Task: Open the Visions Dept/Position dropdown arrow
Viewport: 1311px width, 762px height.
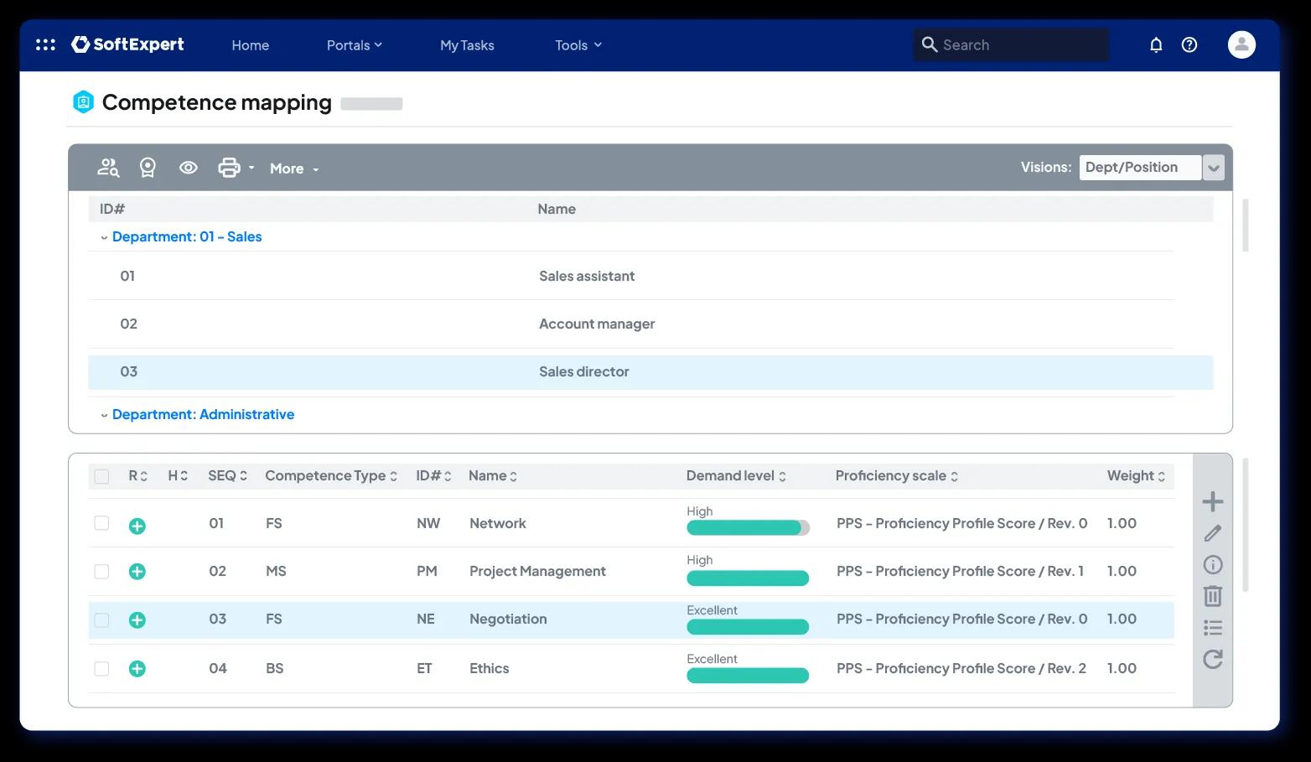Action: pos(1213,168)
